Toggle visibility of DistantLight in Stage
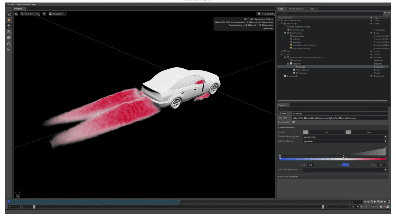Screen dimensions: 396x218 pos(371,76)
